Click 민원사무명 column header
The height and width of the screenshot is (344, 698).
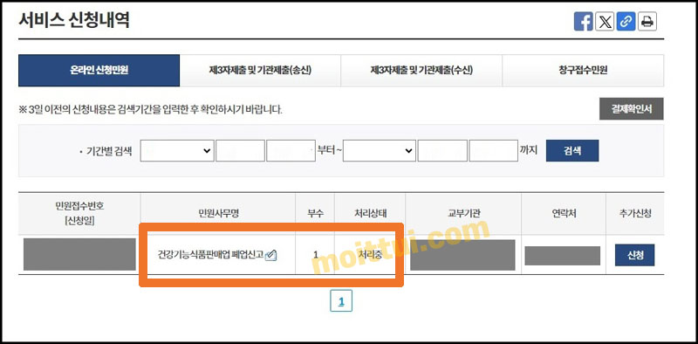pyautogui.click(x=218, y=213)
